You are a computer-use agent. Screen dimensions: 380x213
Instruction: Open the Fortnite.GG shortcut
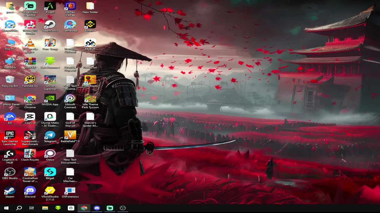pyautogui.click(x=30, y=81)
